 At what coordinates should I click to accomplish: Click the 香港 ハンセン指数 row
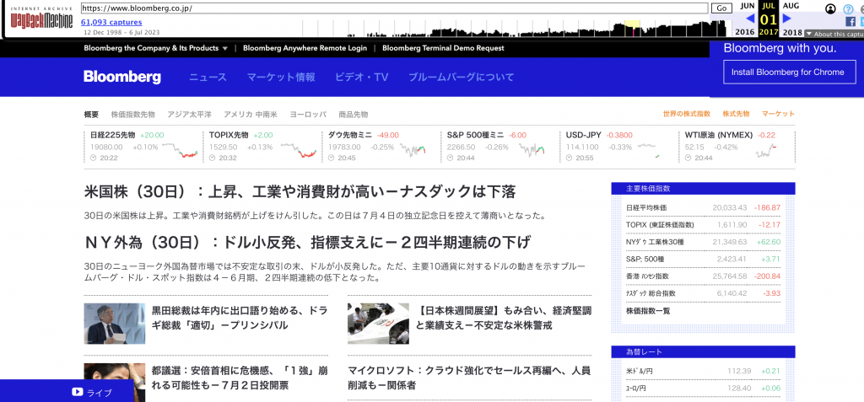click(703, 276)
